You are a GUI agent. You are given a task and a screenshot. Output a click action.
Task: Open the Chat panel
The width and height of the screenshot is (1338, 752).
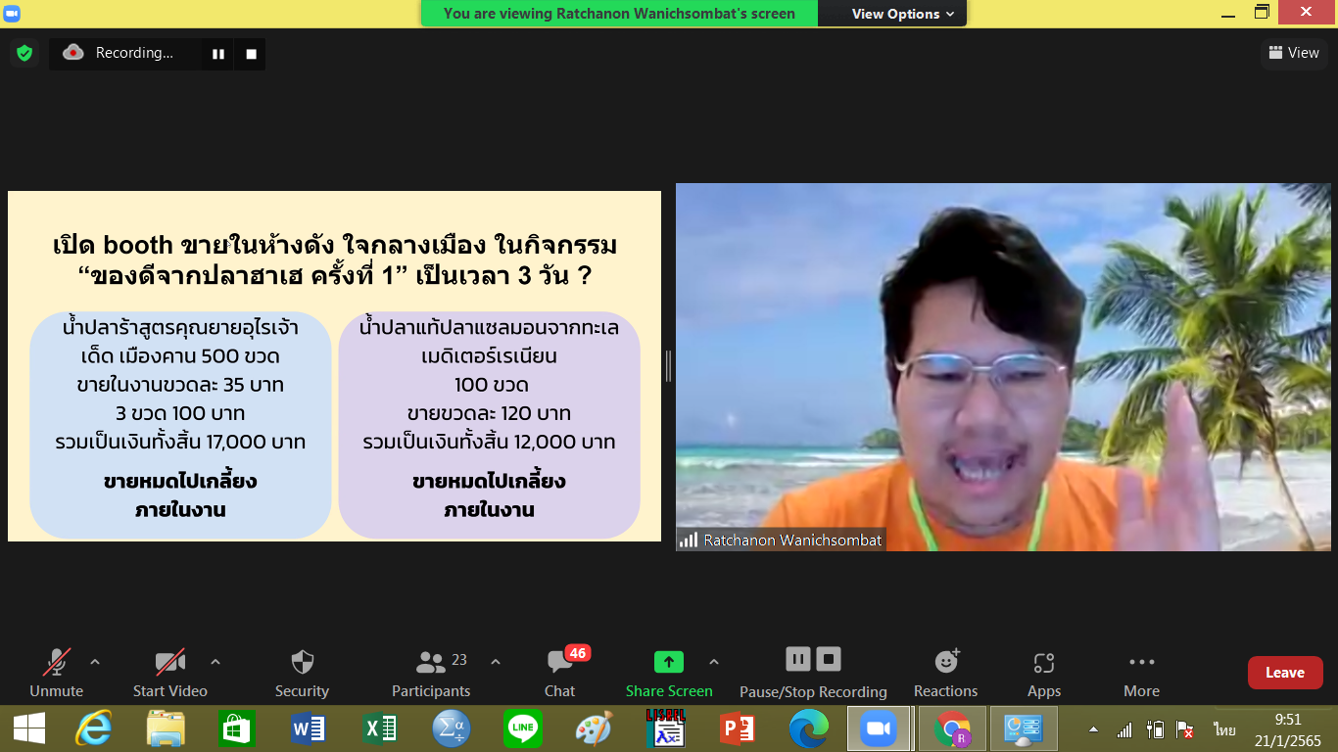pyautogui.click(x=560, y=673)
